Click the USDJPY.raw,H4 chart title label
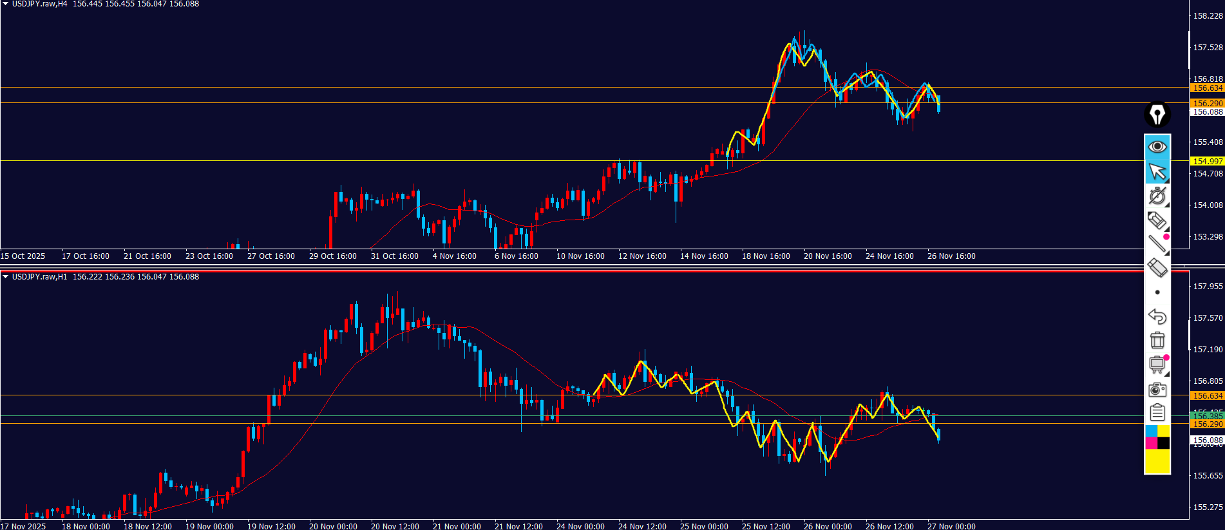Viewport: 1225px width, 530px height. pos(39,4)
